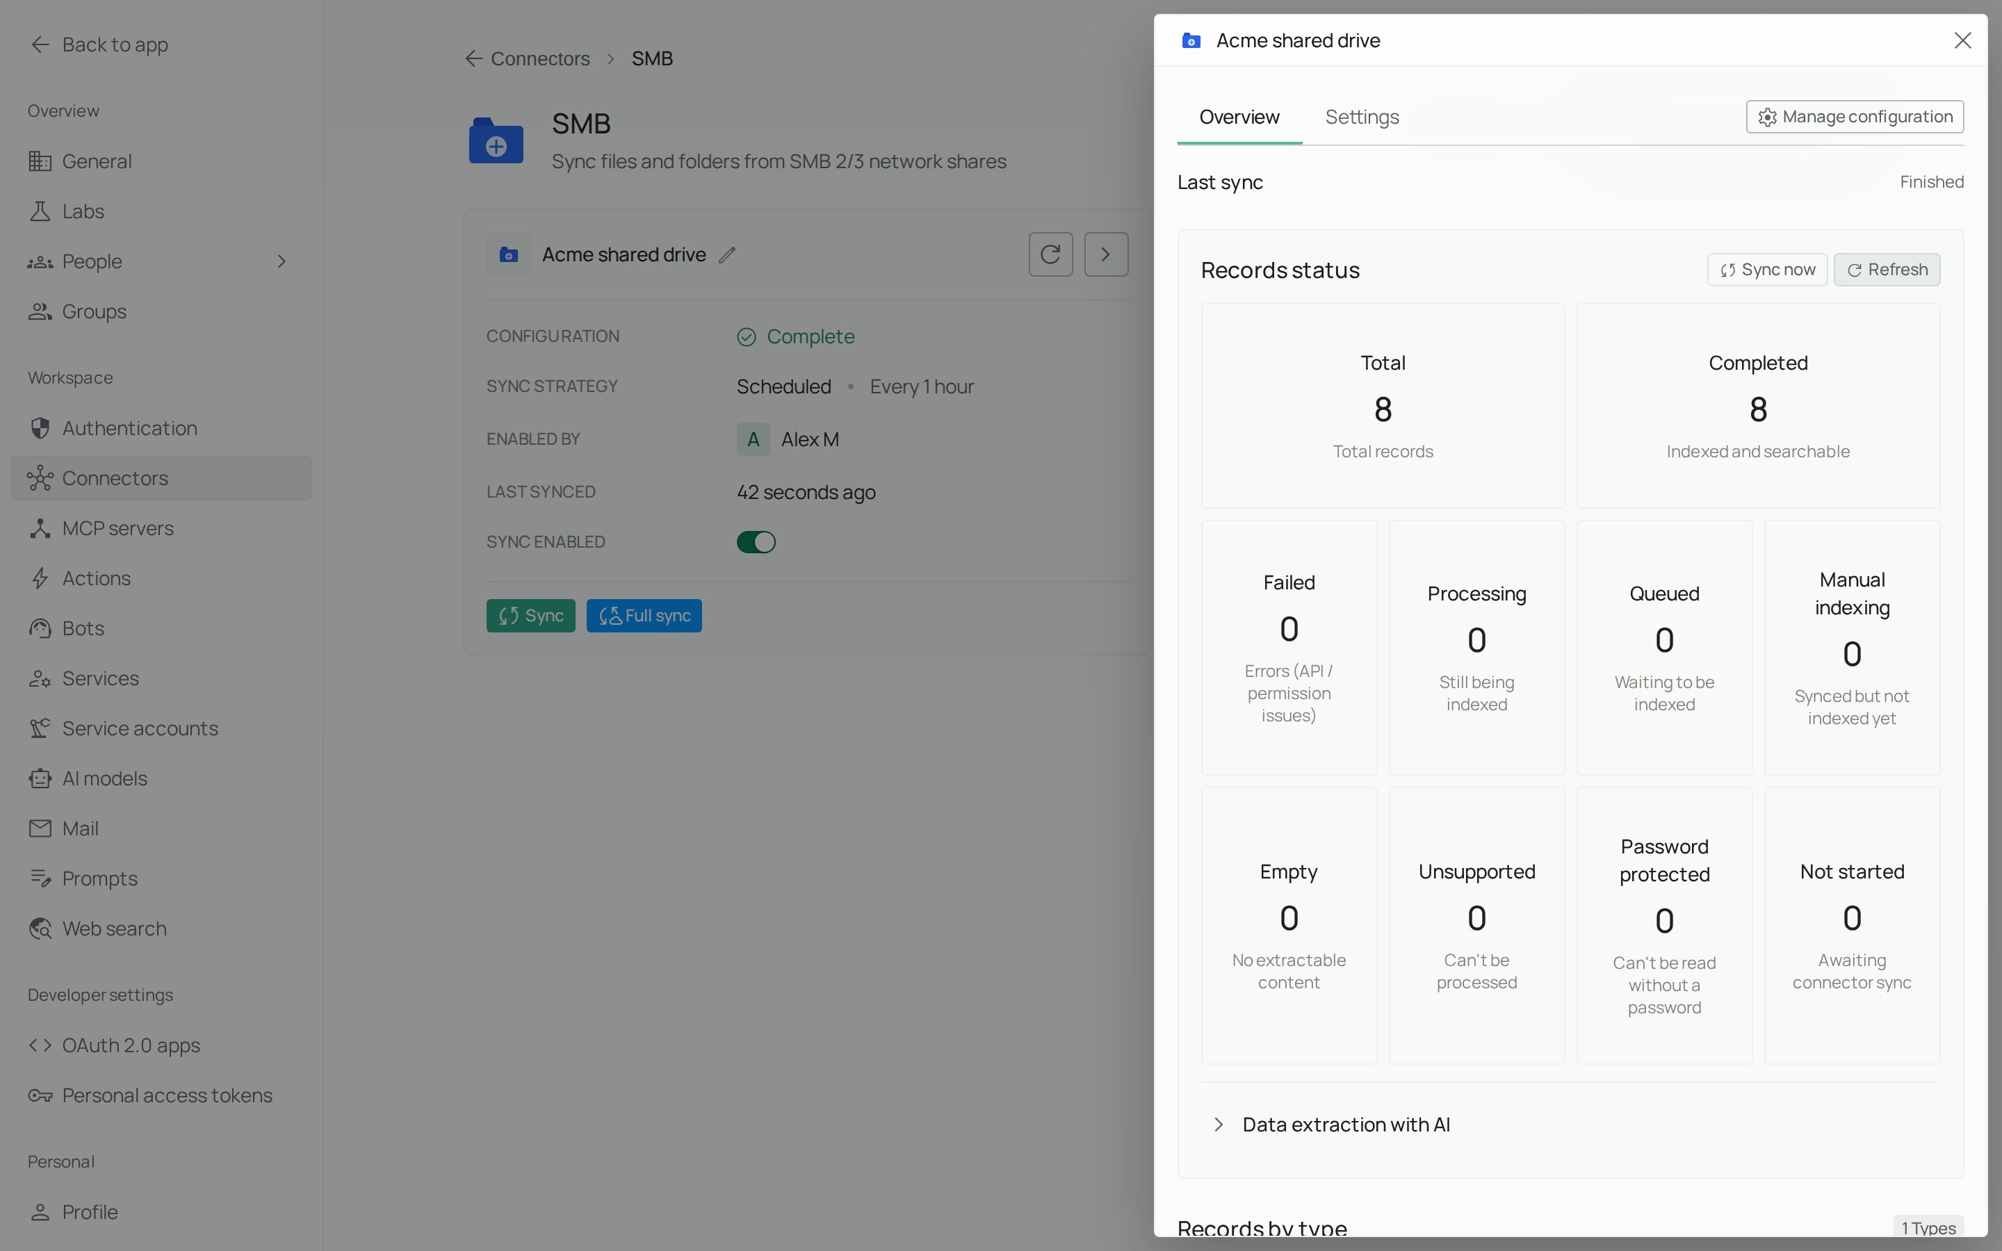Expand the People submenu chevron
This screenshot has height=1251, width=2002.
point(282,261)
